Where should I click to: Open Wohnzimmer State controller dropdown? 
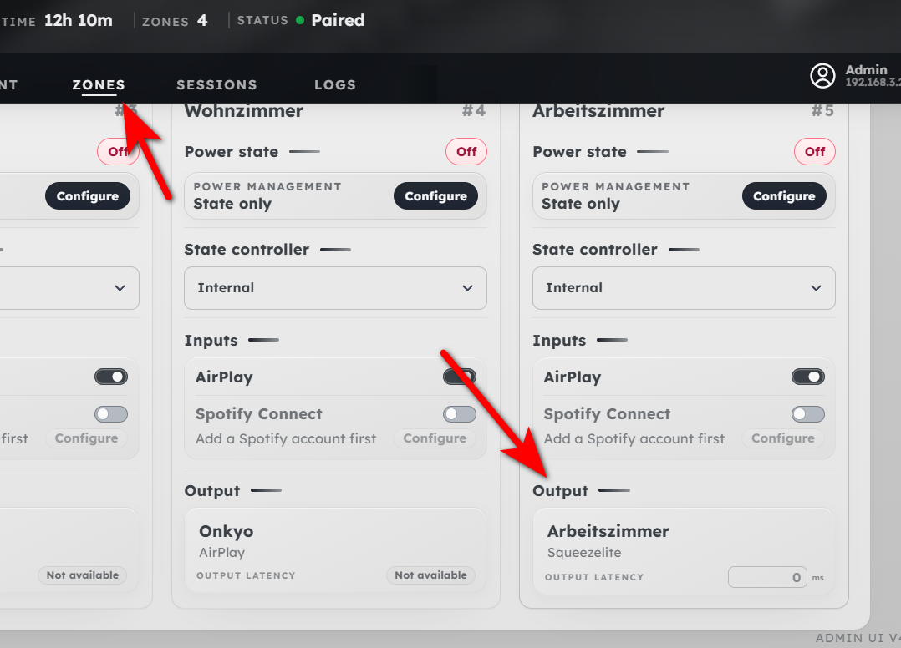335,288
